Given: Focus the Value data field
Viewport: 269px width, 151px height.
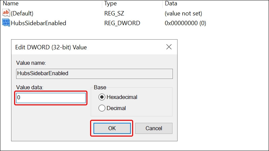Looking at the screenshot, I should [51, 98].
